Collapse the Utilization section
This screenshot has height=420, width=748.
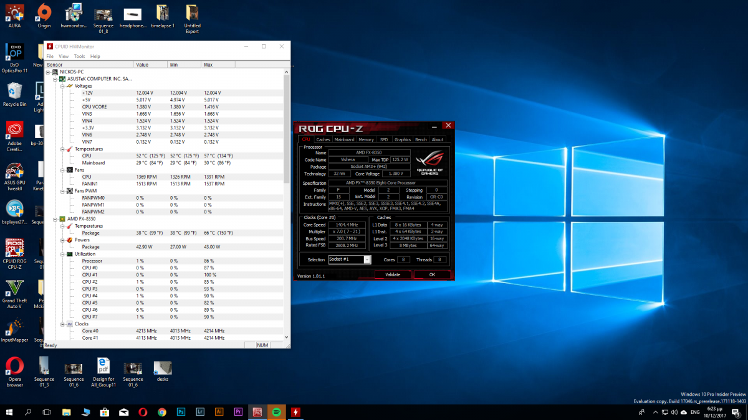[x=62, y=254]
